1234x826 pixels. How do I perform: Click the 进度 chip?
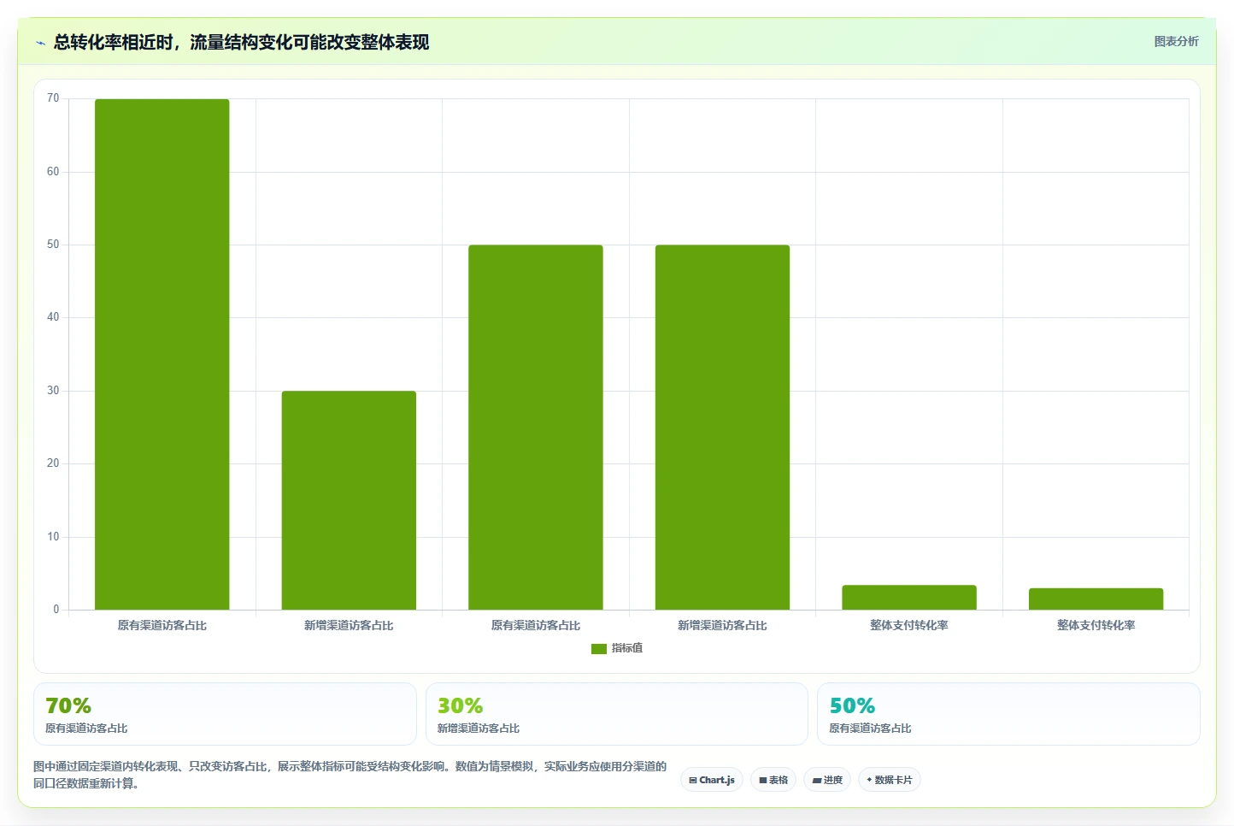click(x=827, y=780)
